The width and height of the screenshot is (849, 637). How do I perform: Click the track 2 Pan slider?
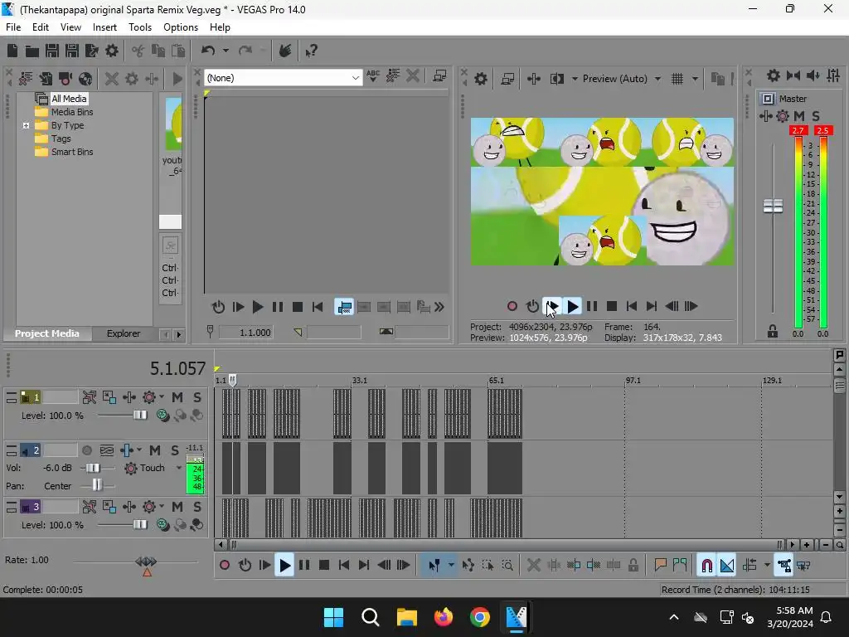[x=97, y=484]
